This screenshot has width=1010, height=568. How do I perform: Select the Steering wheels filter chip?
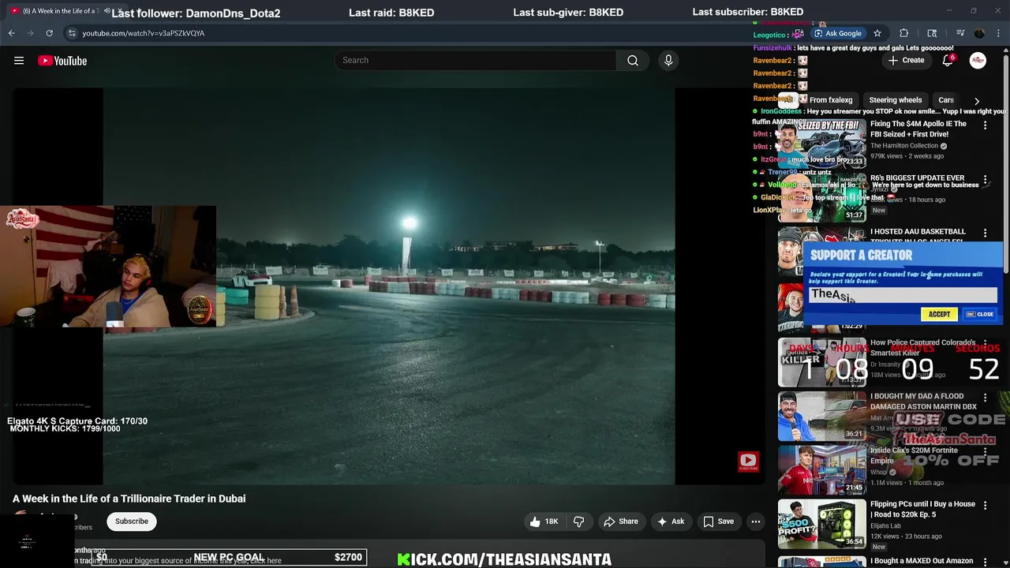(x=895, y=100)
